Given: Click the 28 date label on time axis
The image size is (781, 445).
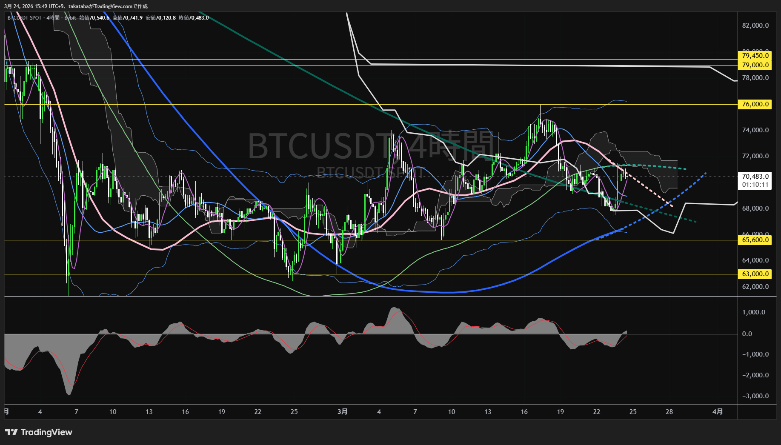Looking at the screenshot, I should (669, 412).
